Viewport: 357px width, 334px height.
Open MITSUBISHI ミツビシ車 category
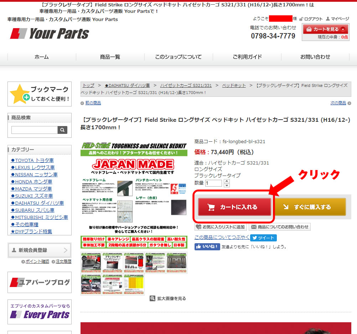[x=40, y=217]
